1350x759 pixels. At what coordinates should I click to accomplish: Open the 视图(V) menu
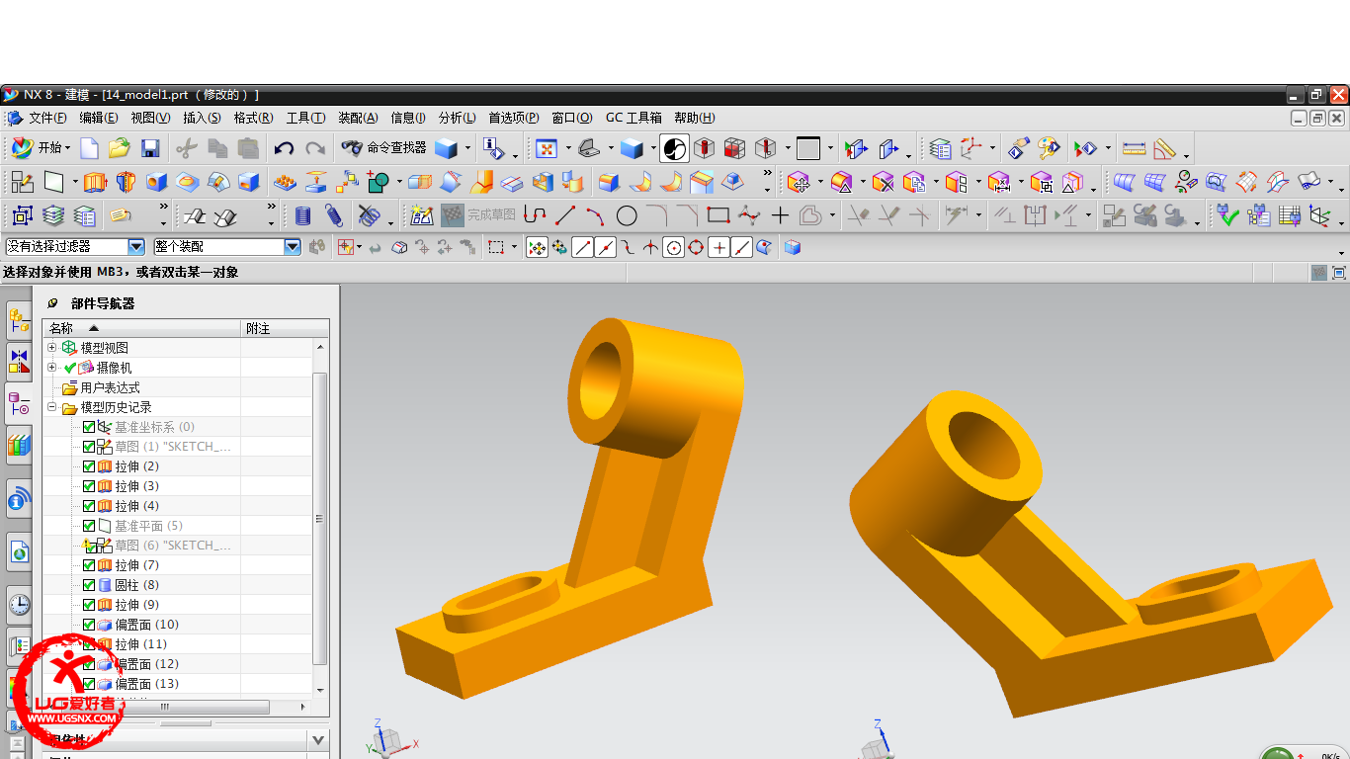150,118
